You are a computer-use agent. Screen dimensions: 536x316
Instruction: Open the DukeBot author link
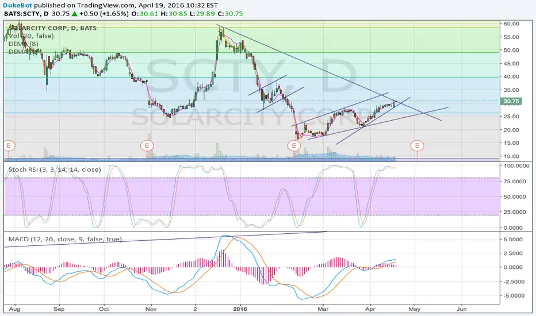[x=18, y=6]
